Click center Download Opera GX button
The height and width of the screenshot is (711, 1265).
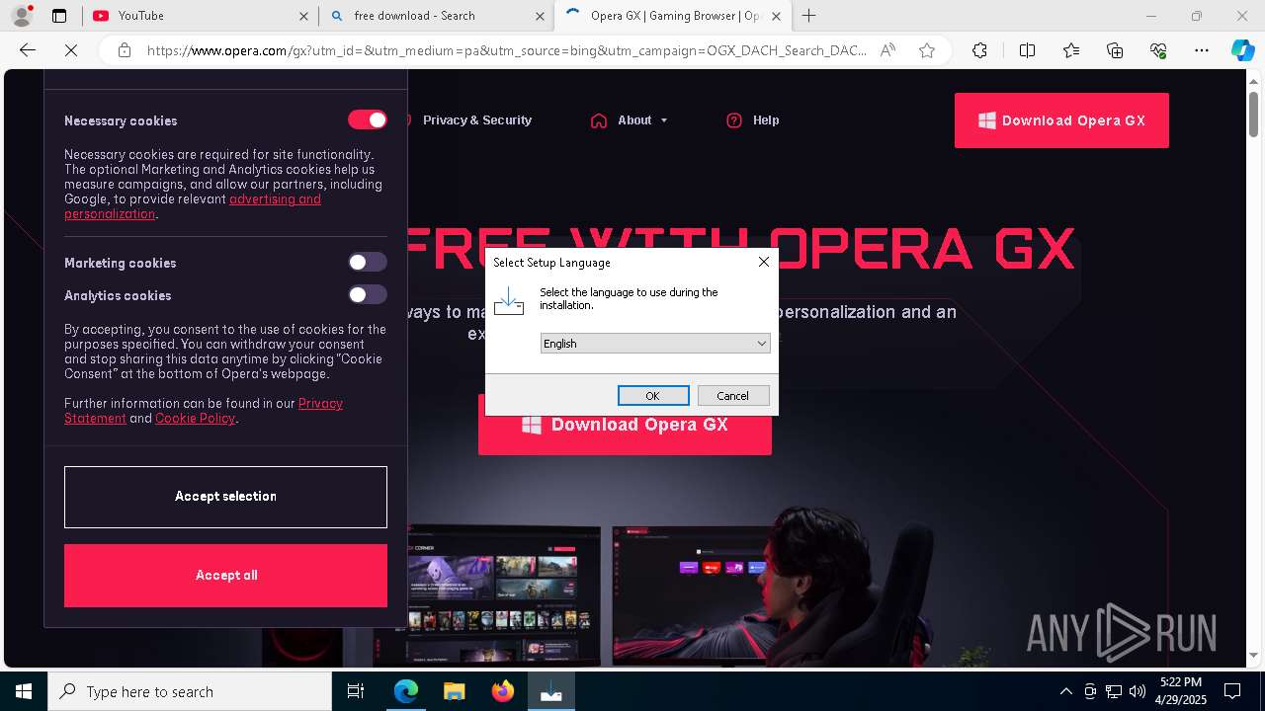(x=625, y=426)
